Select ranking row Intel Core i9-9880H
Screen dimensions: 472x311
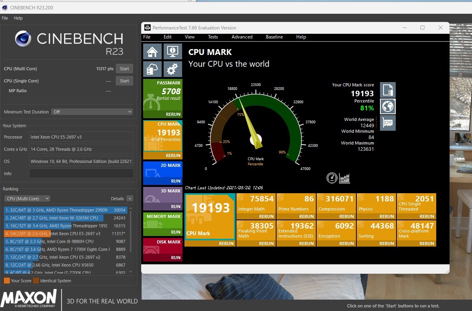pos(65,241)
